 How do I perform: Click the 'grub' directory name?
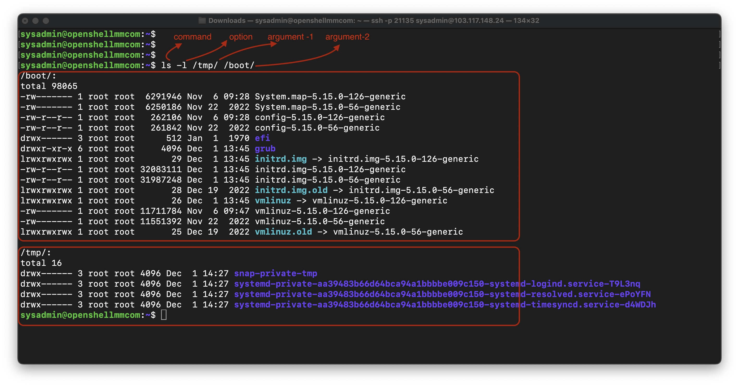click(265, 149)
